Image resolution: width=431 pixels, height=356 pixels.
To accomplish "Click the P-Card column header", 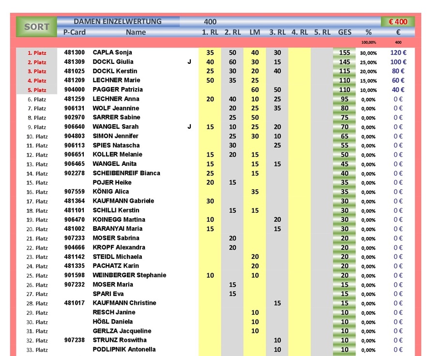I will (x=75, y=32).
